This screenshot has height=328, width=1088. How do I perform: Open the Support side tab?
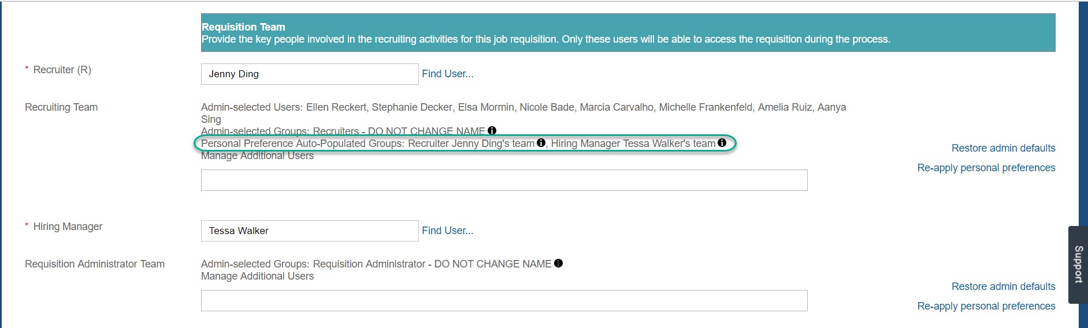point(1078,265)
